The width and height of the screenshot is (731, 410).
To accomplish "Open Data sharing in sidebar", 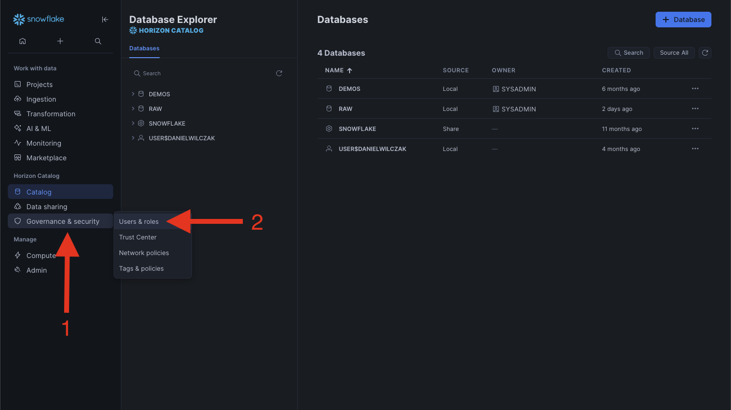I will click(47, 207).
